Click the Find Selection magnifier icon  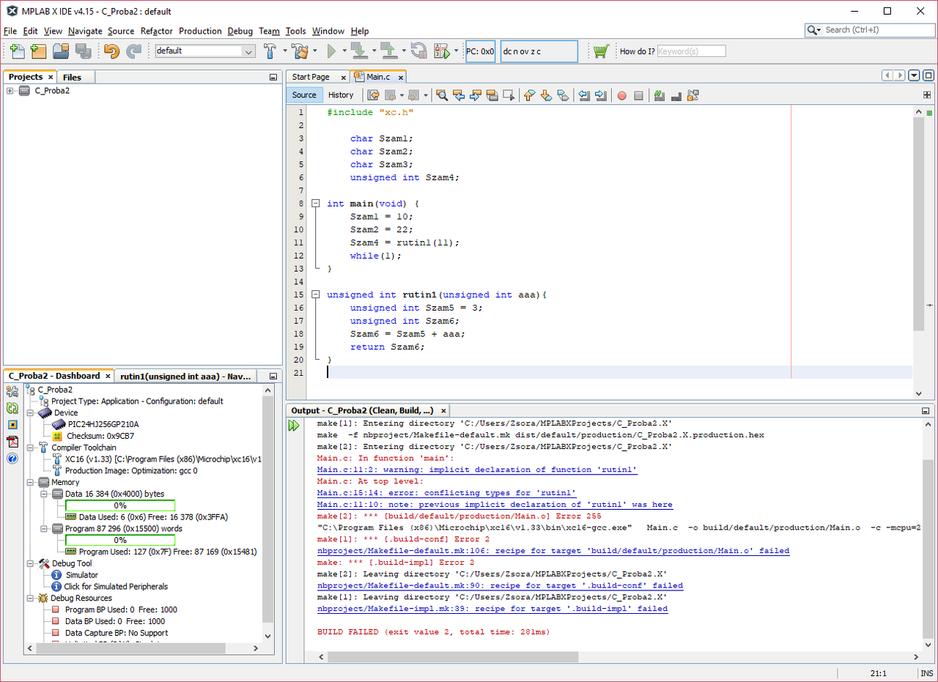tap(442, 95)
